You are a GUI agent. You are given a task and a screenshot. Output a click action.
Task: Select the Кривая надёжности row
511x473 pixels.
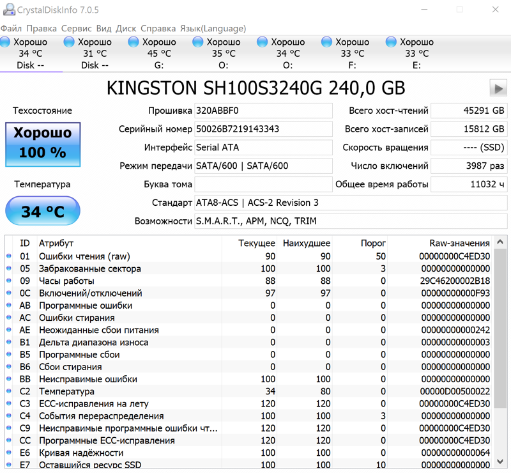[249, 453]
